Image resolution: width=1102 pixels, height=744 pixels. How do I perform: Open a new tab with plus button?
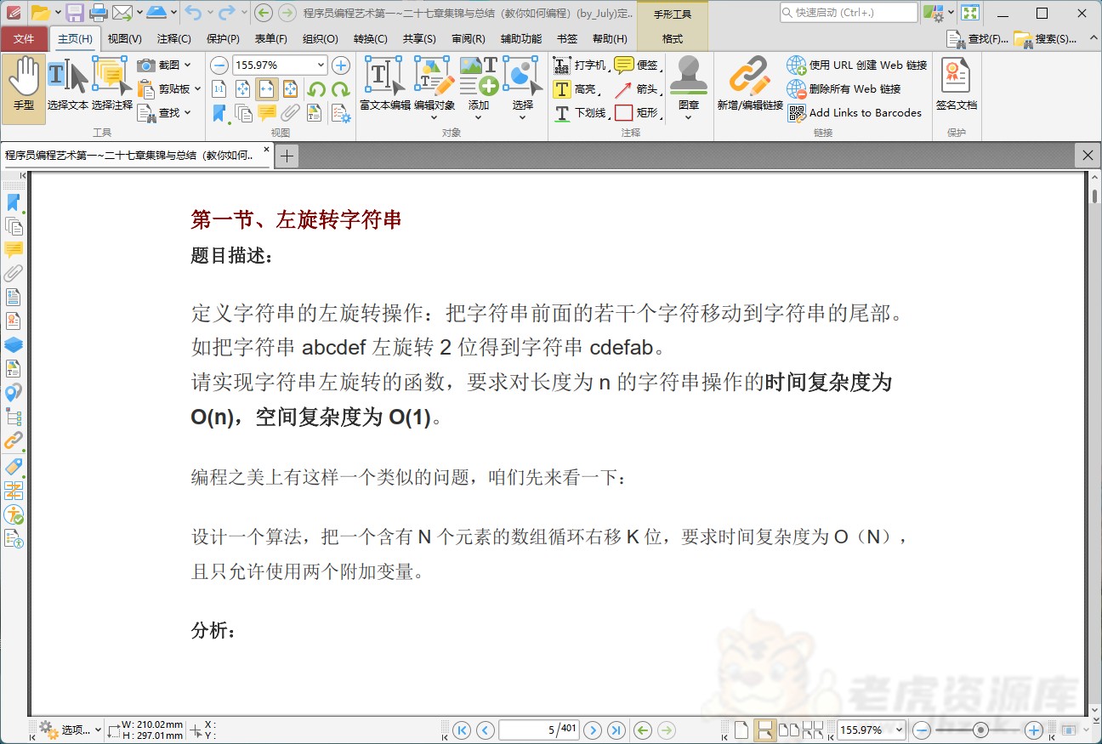[x=287, y=156]
